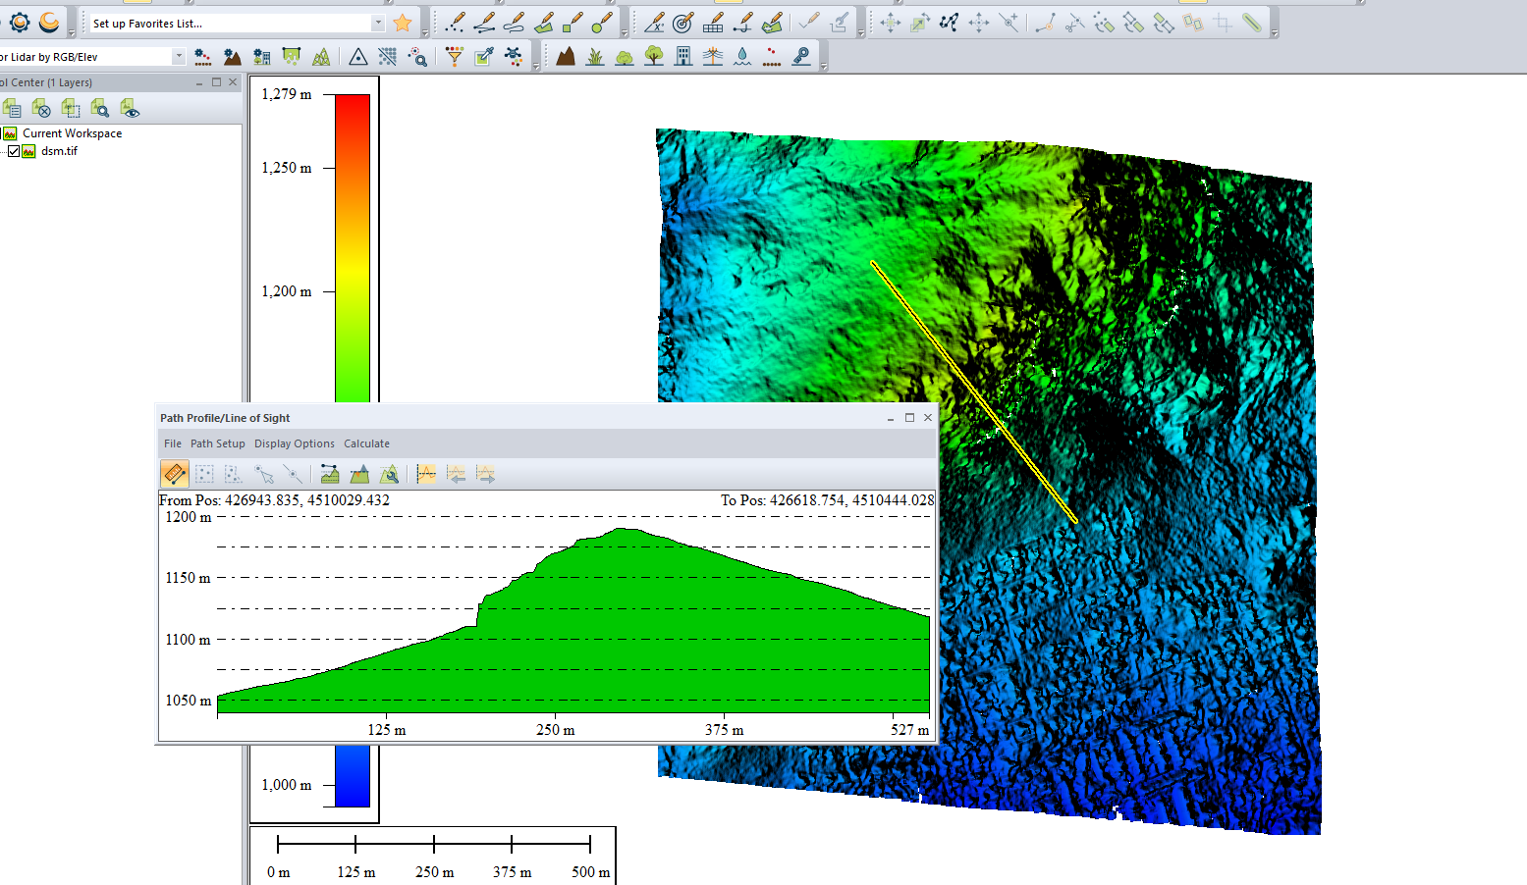This screenshot has width=1527, height=885.
Task: Classify selected lidar as water droplet icon
Action: (x=742, y=57)
